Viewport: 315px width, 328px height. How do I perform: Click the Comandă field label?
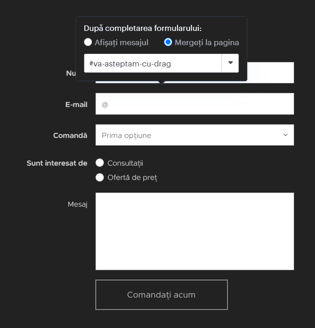(x=70, y=135)
